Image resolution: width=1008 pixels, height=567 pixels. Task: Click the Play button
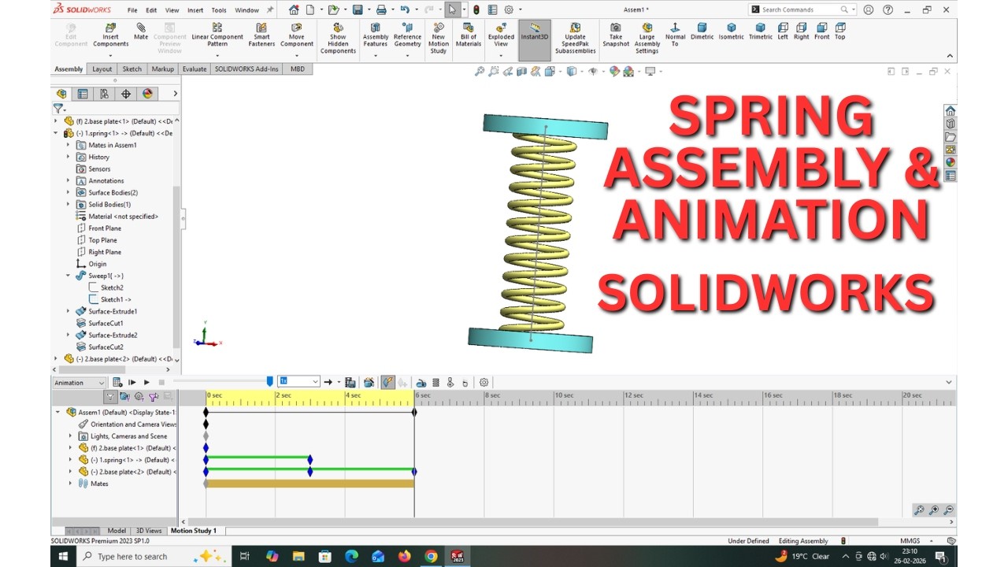coord(146,382)
